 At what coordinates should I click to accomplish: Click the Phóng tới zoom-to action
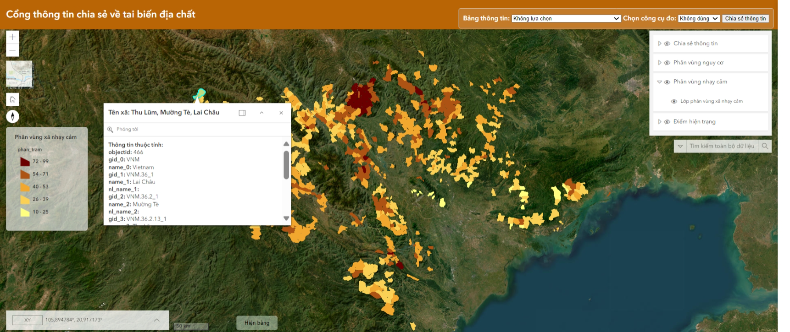(123, 129)
